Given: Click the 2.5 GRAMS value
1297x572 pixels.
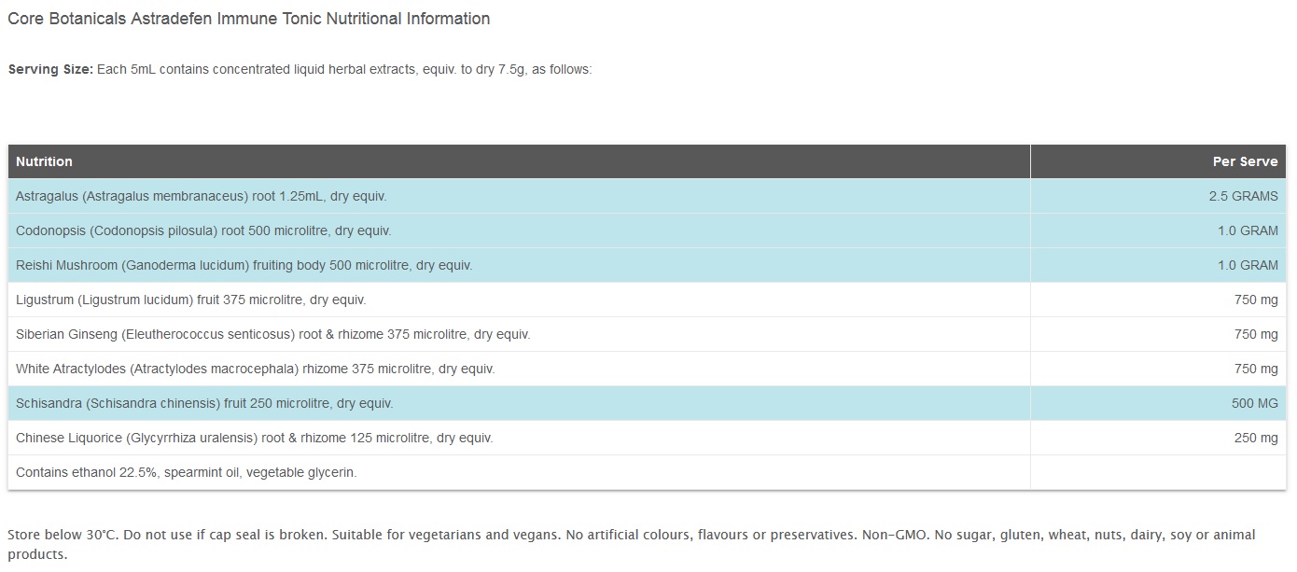Looking at the screenshot, I should click(1243, 196).
